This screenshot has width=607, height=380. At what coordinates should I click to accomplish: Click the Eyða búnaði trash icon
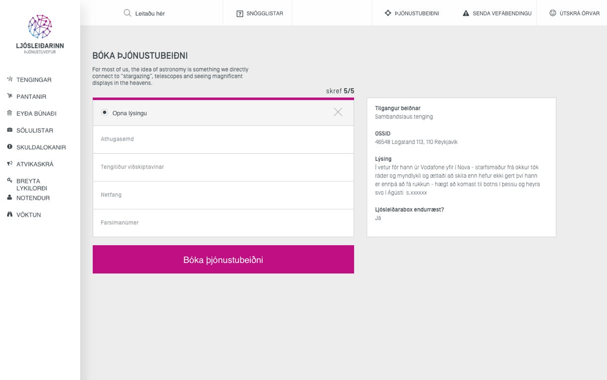[x=9, y=113]
